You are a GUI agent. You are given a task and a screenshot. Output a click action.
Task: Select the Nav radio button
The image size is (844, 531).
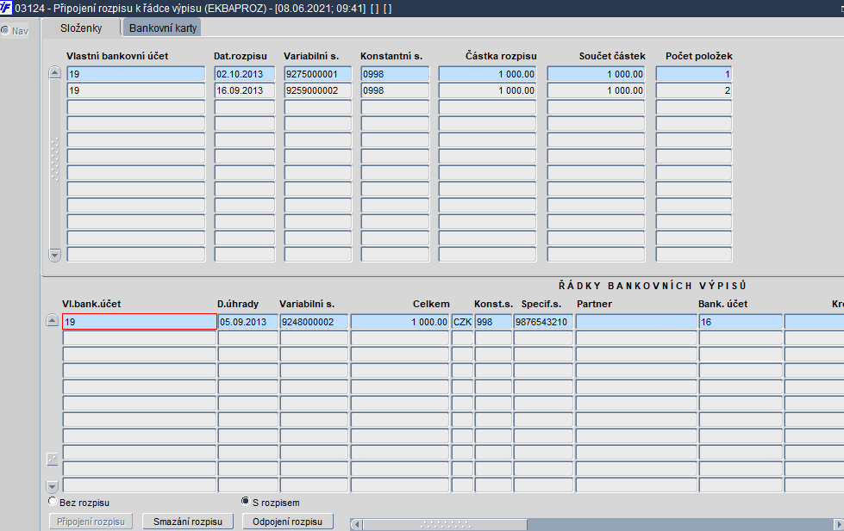tap(5, 31)
